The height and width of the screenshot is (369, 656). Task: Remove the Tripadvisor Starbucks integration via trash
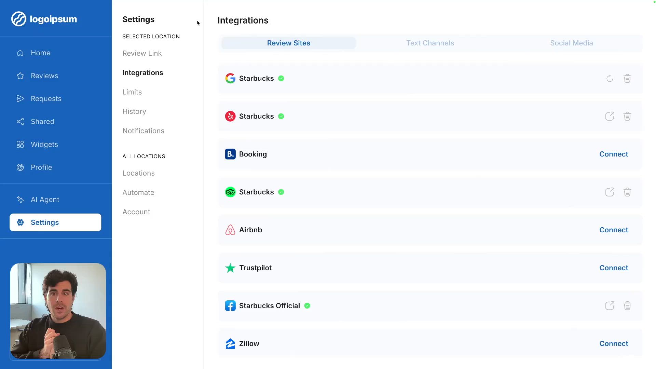pos(627,192)
